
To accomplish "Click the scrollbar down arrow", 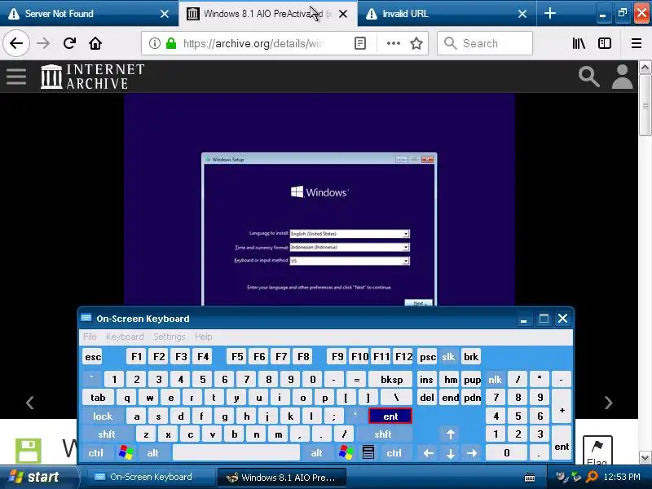I will click(645, 458).
